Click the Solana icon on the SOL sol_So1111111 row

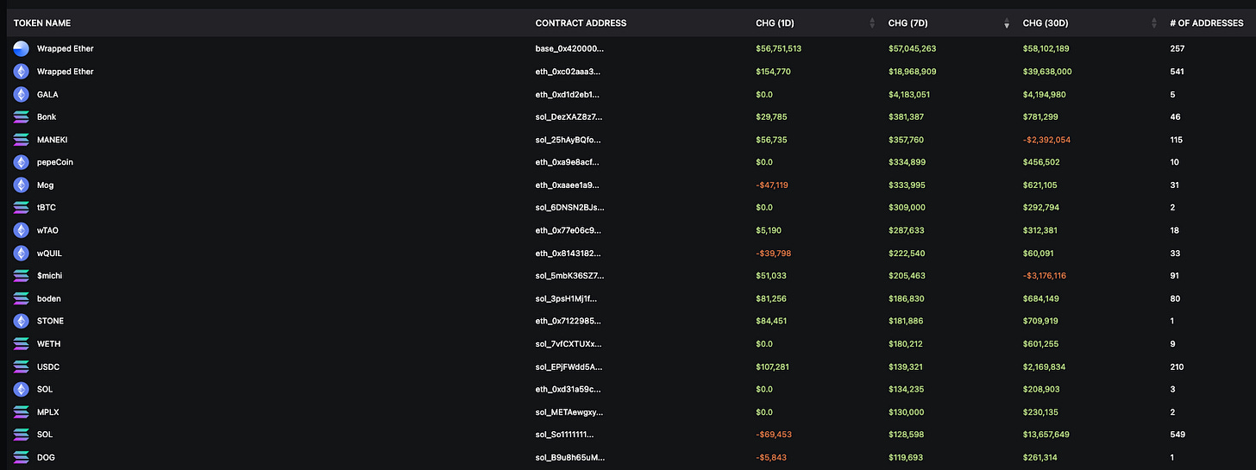[x=22, y=435]
